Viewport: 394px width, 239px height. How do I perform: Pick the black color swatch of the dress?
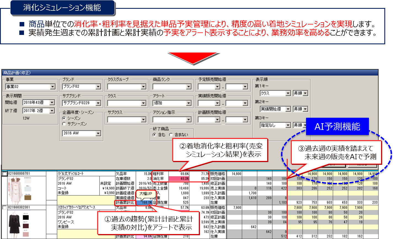pos(26,217)
